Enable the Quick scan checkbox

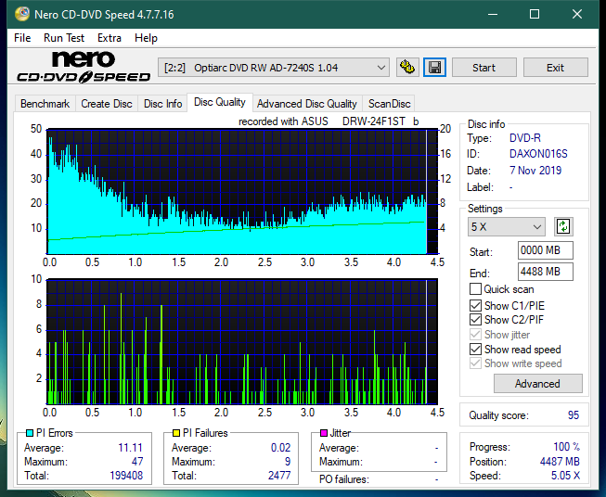[x=475, y=289]
